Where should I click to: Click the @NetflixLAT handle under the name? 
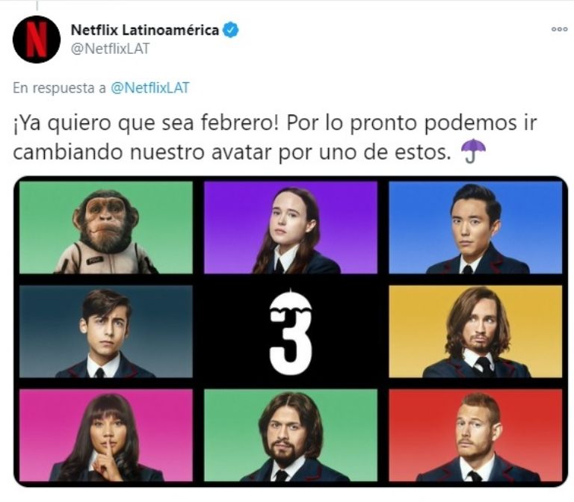coord(110,49)
